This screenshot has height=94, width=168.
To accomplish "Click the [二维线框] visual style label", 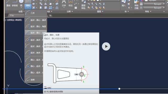I will (18, 20).
